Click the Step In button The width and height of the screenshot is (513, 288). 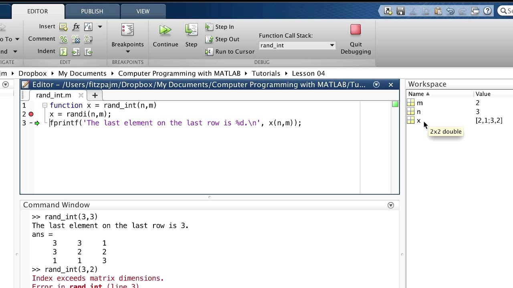tap(220, 27)
